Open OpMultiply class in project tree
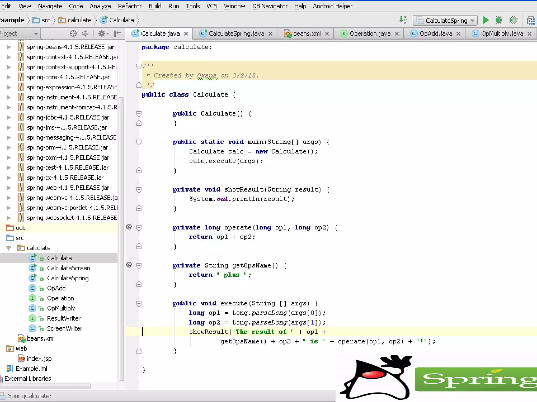 [x=61, y=308]
